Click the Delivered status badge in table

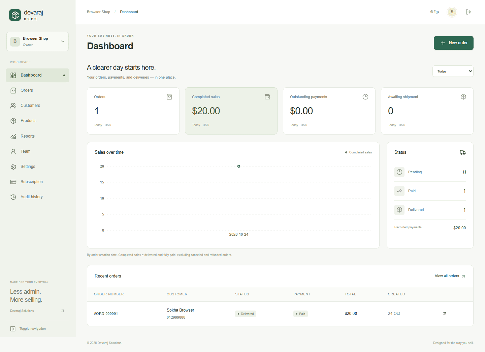(x=246, y=314)
